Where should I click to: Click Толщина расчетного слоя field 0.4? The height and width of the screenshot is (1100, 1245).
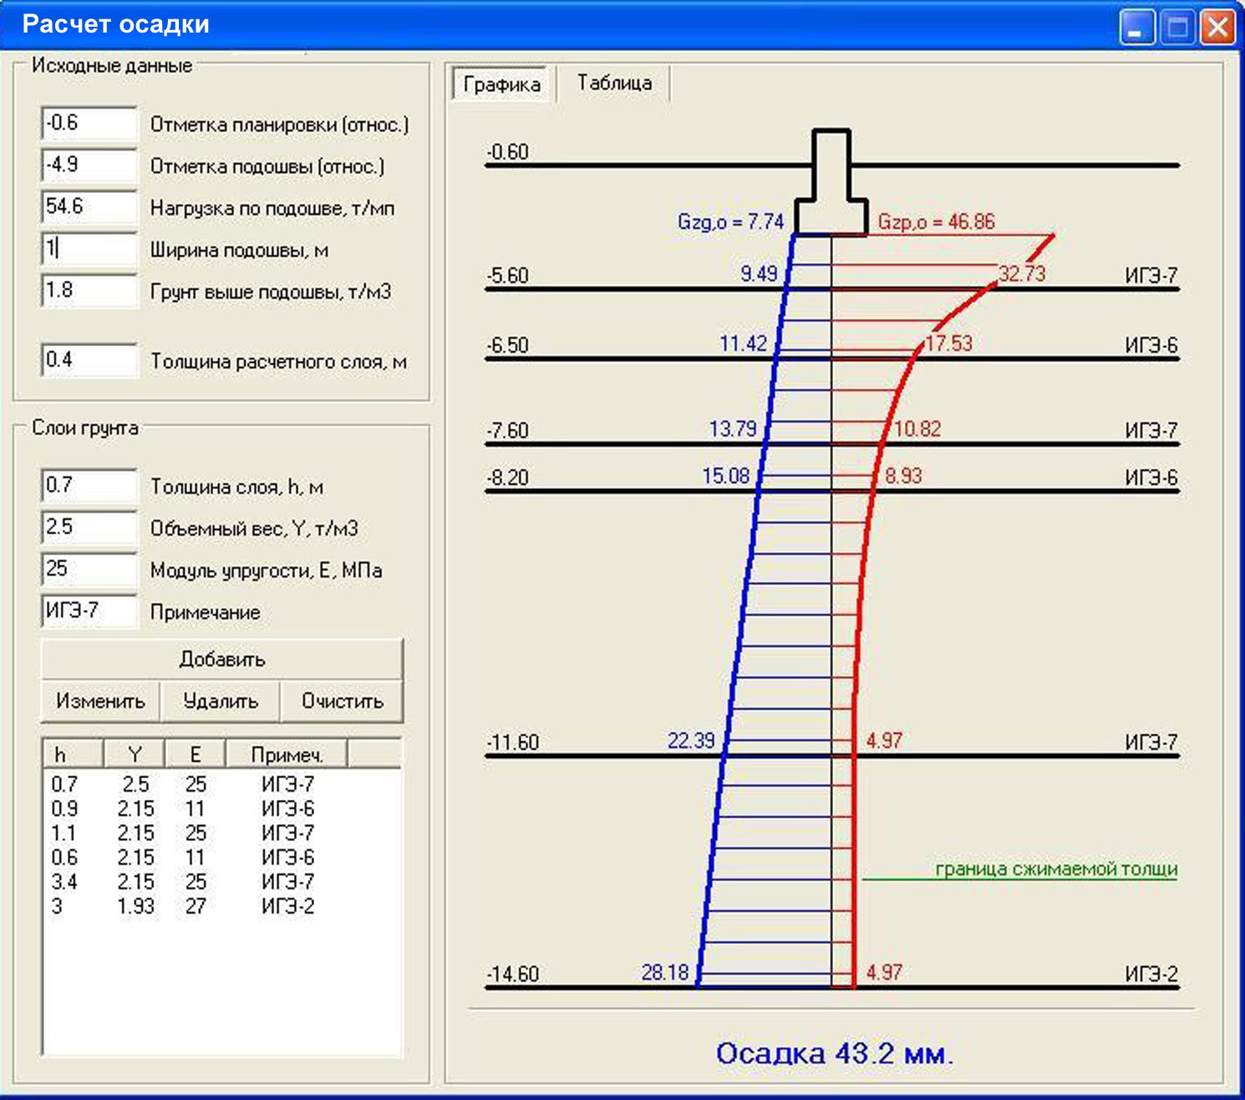point(89,360)
